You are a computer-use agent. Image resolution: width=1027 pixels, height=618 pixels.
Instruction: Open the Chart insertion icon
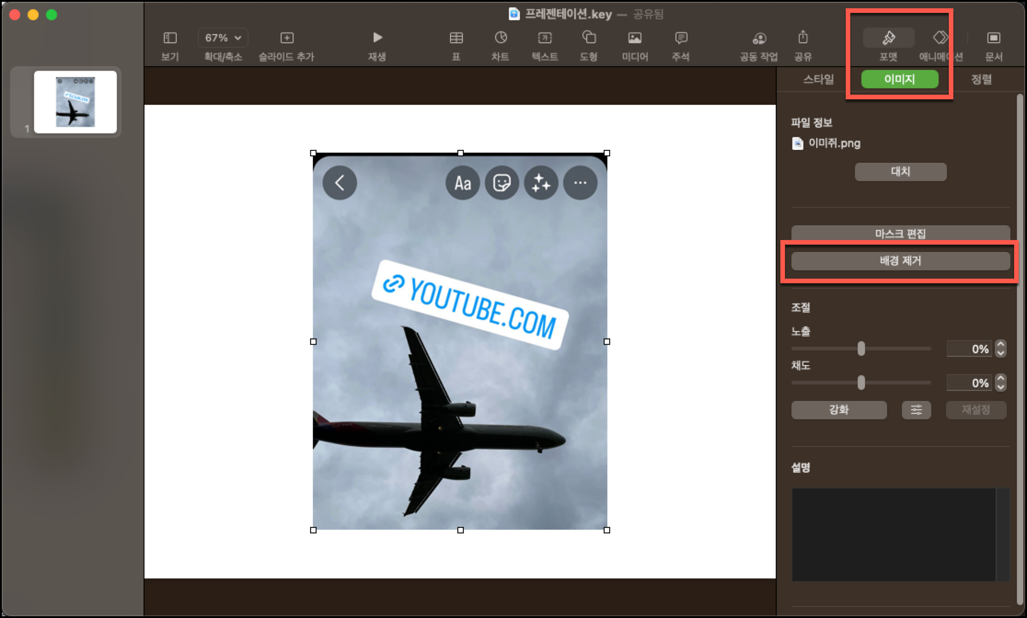point(500,38)
